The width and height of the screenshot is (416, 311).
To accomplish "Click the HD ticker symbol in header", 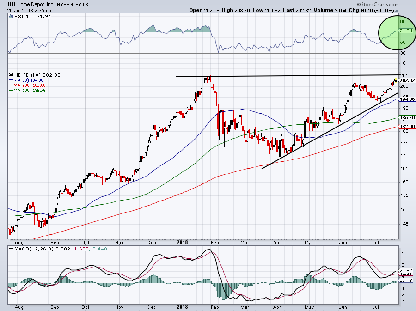I will (12, 4).
